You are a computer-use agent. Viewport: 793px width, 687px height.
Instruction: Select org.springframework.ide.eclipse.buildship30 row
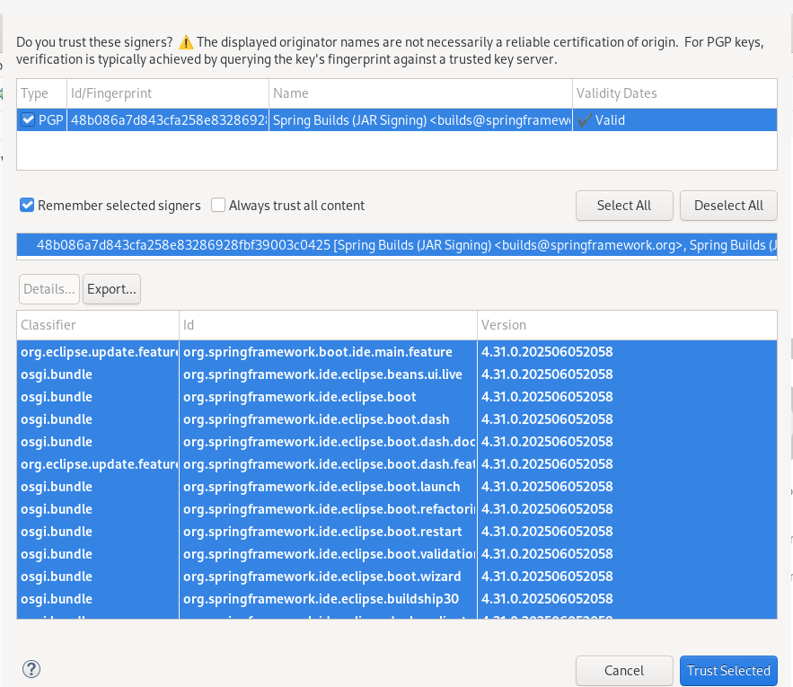pos(397,599)
